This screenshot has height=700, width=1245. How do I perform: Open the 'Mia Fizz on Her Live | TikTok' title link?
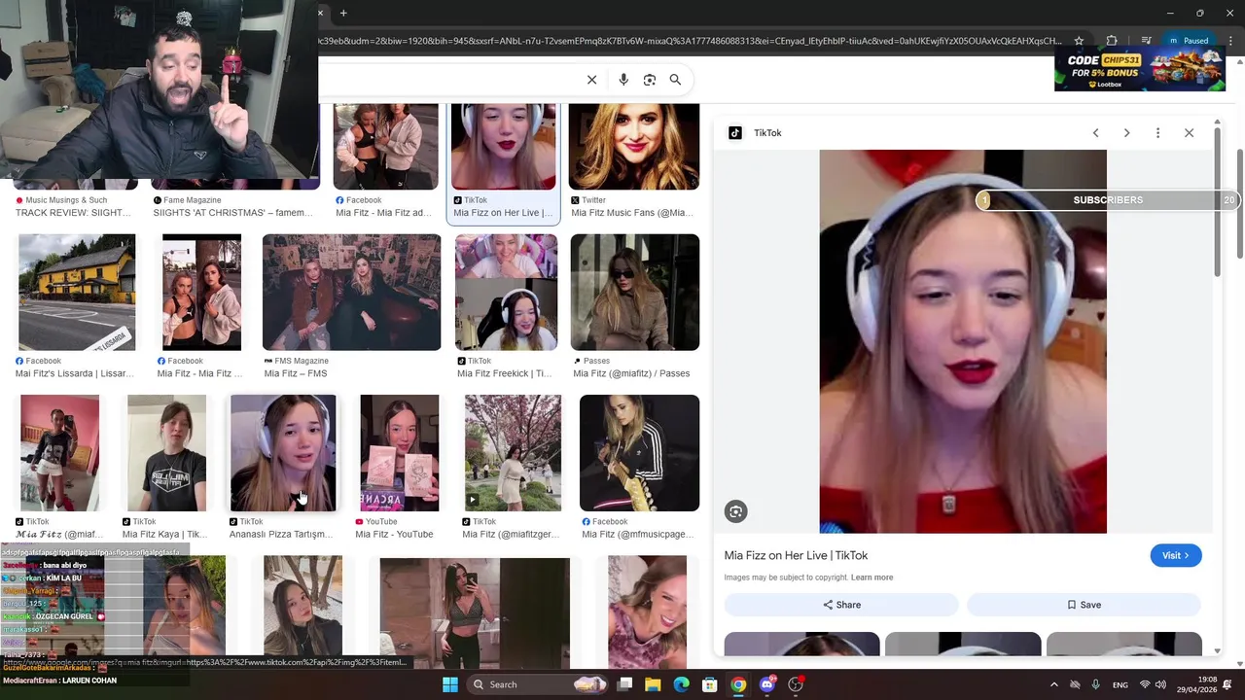click(796, 555)
